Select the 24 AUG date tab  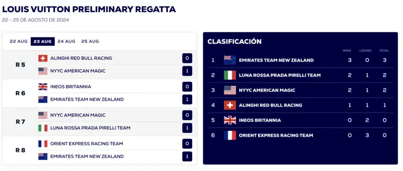[x=66, y=41]
